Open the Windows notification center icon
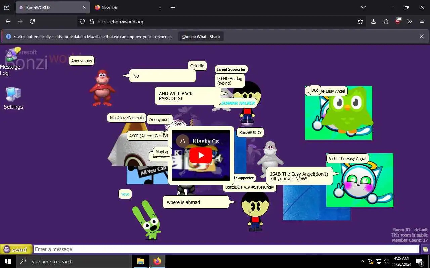The width and height of the screenshot is (430, 268). [x=419, y=261]
